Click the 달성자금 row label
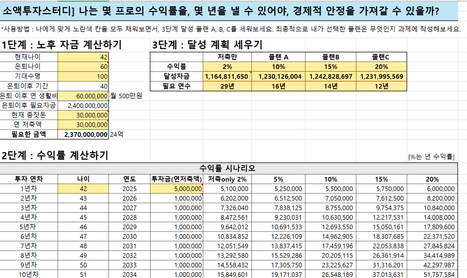The width and height of the screenshot is (467, 278). (176, 76)
